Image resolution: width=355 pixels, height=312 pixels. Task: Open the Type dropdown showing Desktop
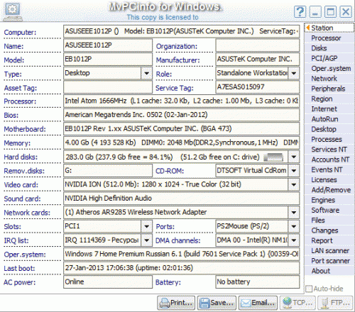coord(146,73)
